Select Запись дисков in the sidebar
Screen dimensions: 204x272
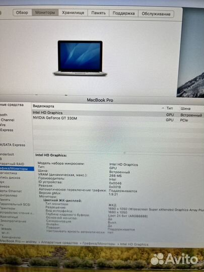[x=10, y=178]
